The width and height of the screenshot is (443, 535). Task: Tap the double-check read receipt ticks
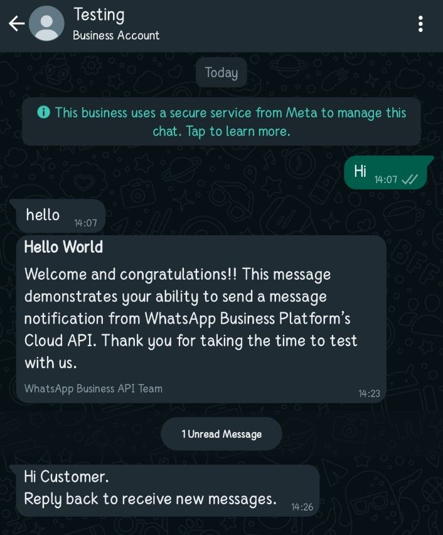(410, 179)
